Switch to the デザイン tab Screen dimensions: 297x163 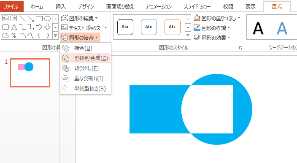pyautogui.click(x=86, y=7)
